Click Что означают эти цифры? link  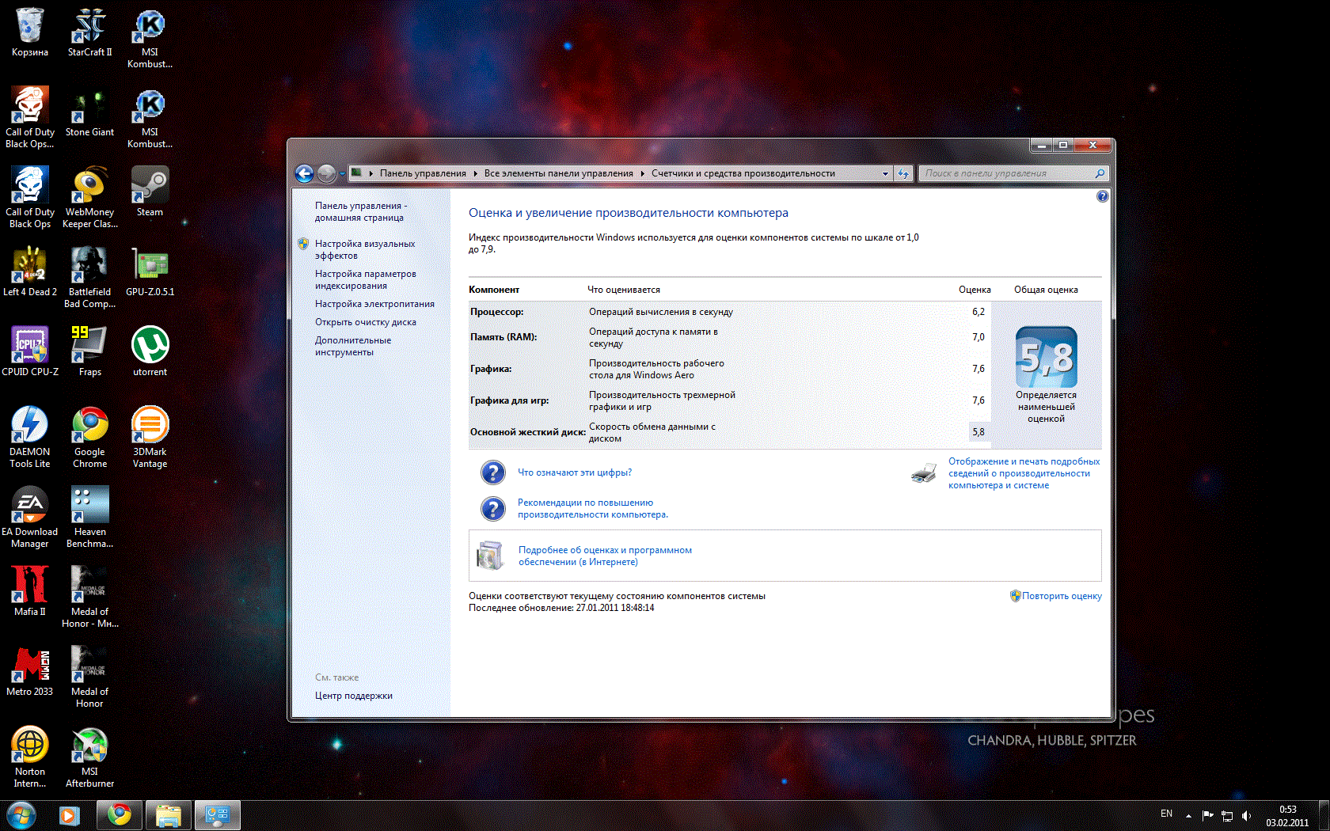point(575,472)
